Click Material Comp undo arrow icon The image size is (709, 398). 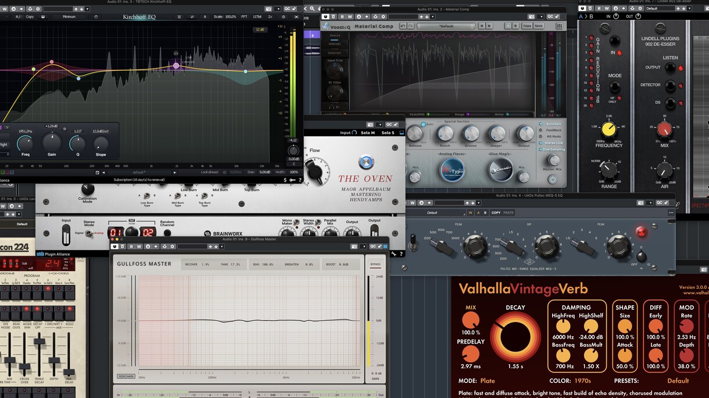403,26
